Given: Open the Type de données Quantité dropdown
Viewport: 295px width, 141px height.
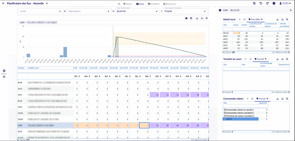Looking at the screenshot, I should coord(137,11).
